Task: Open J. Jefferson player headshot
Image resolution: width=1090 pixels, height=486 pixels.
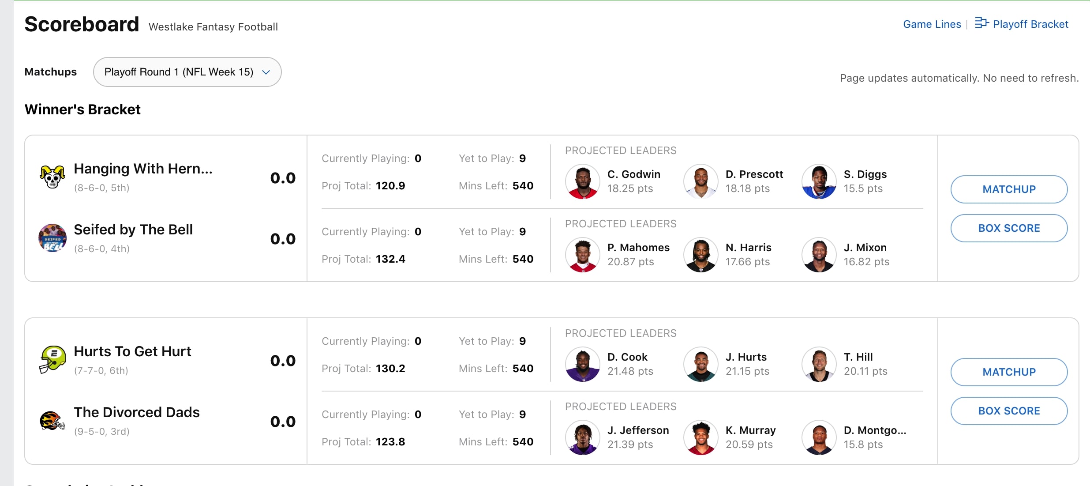Action: [583, 437]
